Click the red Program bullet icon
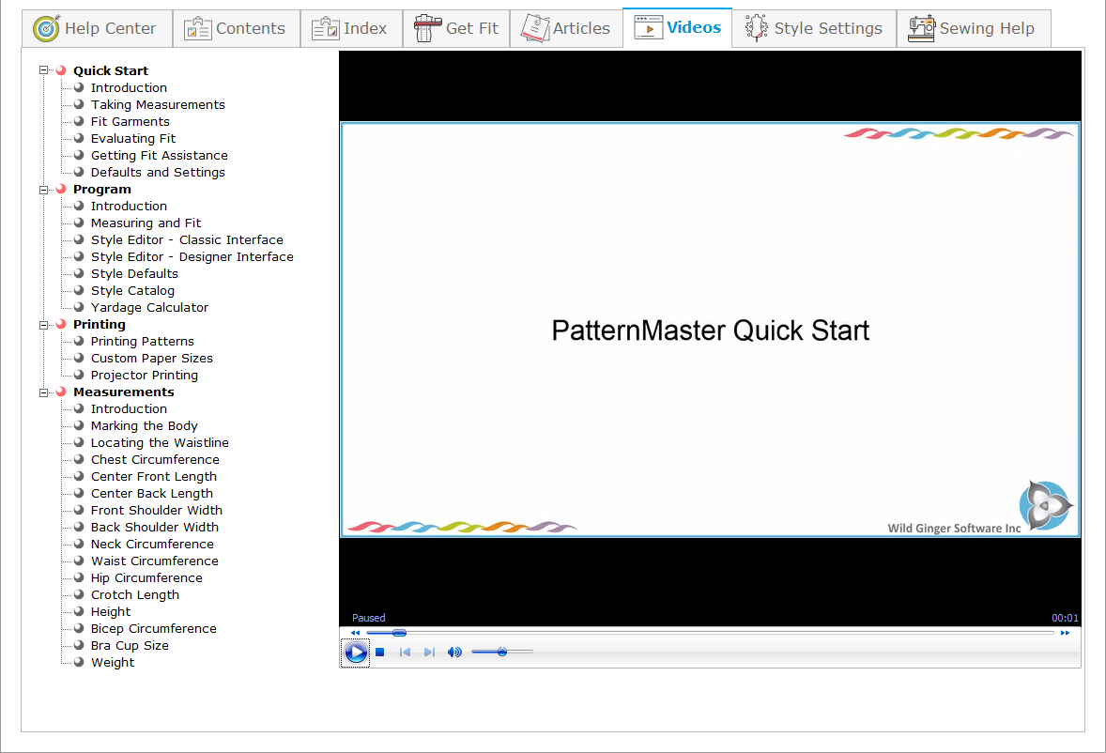Screen dimensions: 1106x753 [61, 189]
